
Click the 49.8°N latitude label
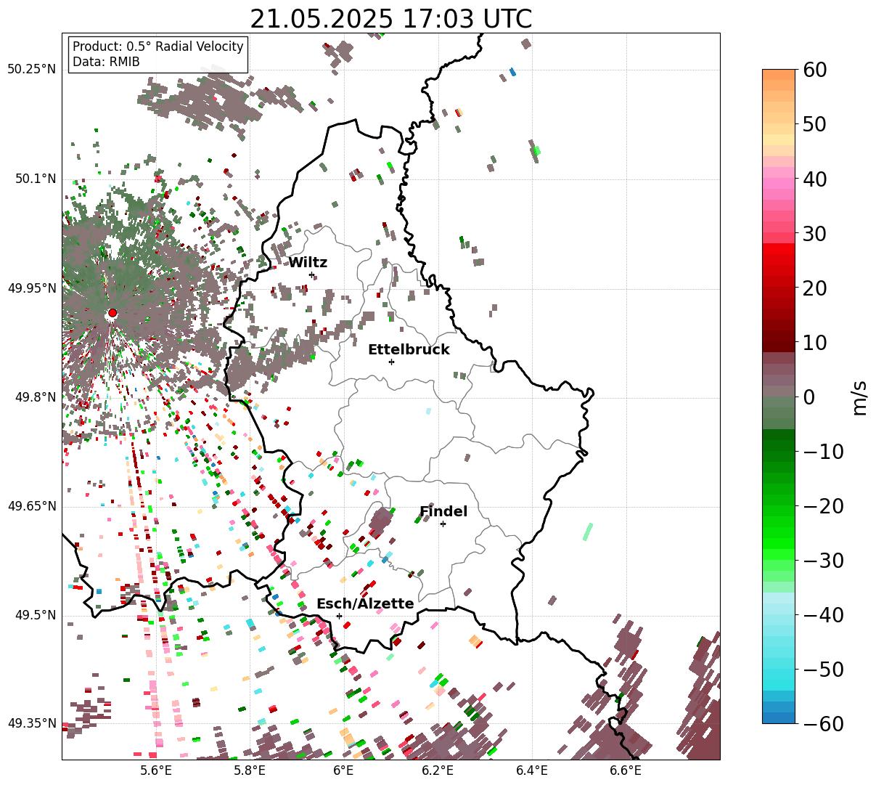pyautogui.click(x=36, y=397)
